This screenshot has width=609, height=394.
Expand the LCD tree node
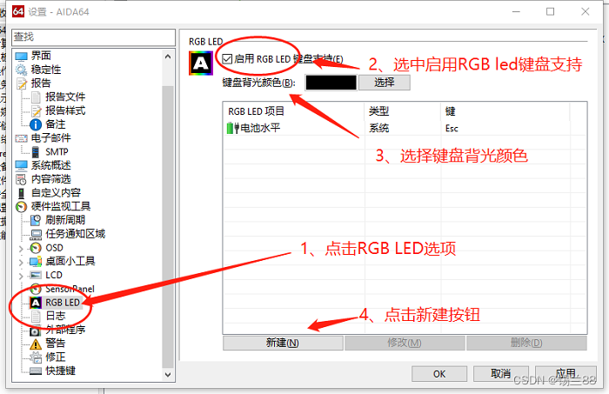(x=21, y=276)
